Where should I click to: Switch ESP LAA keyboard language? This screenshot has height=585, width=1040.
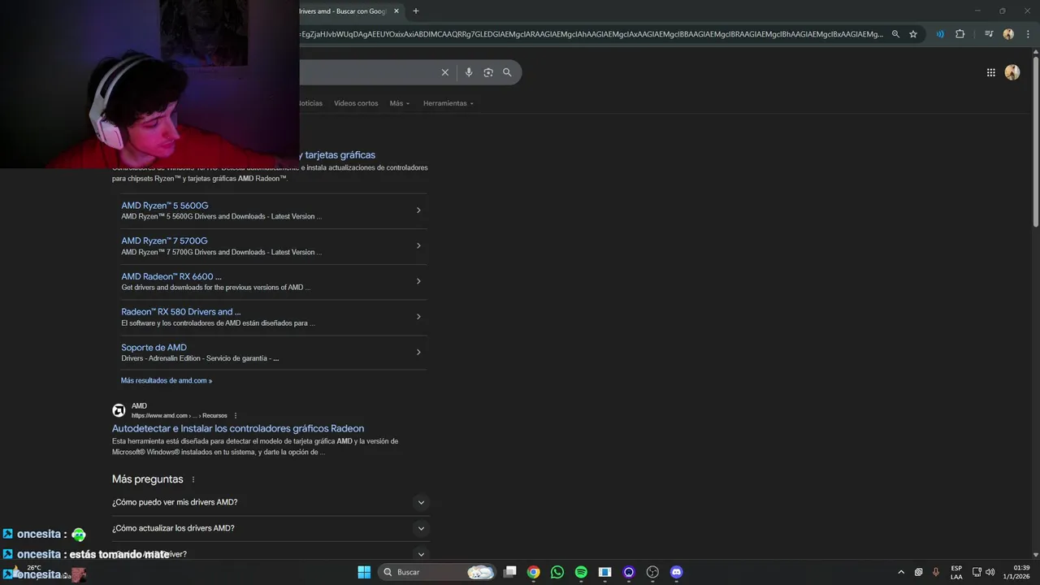[956, 572]
